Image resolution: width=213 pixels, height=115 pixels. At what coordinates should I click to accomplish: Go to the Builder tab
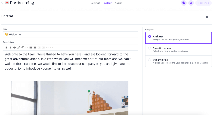[107, 3]
